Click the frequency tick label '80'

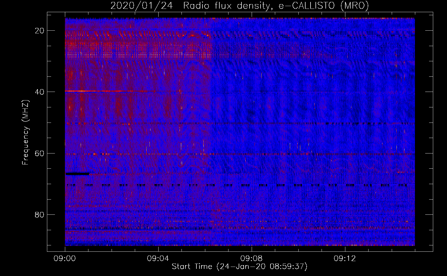[40, 215]
